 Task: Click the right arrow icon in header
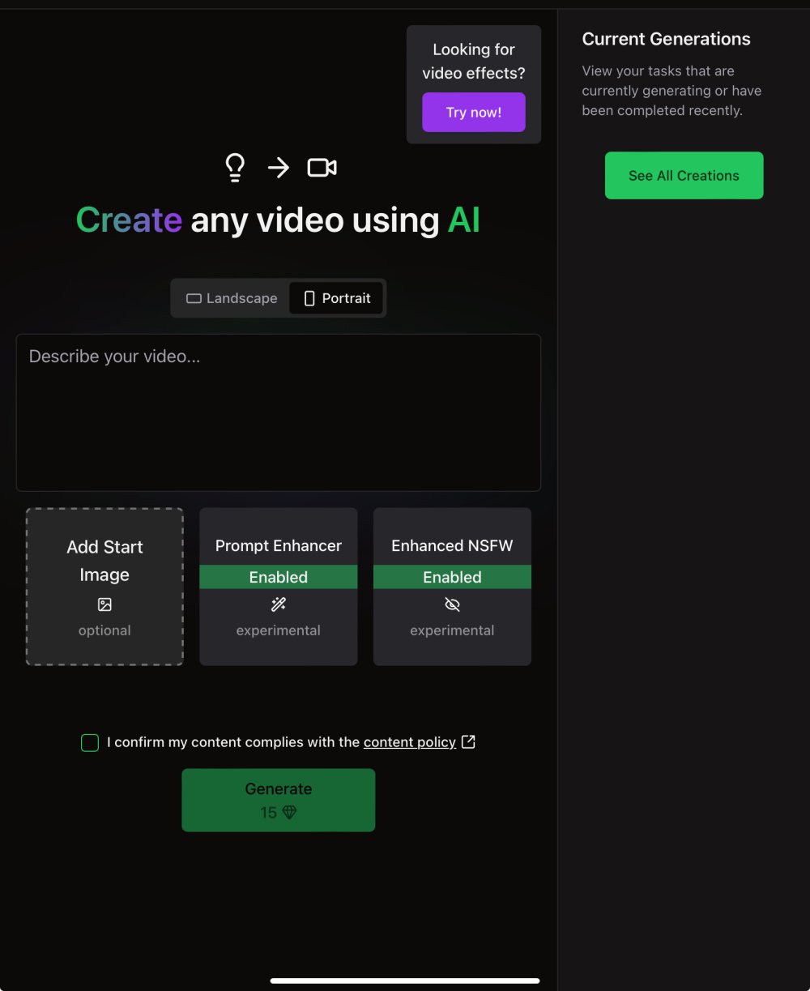tap(279, 168)
